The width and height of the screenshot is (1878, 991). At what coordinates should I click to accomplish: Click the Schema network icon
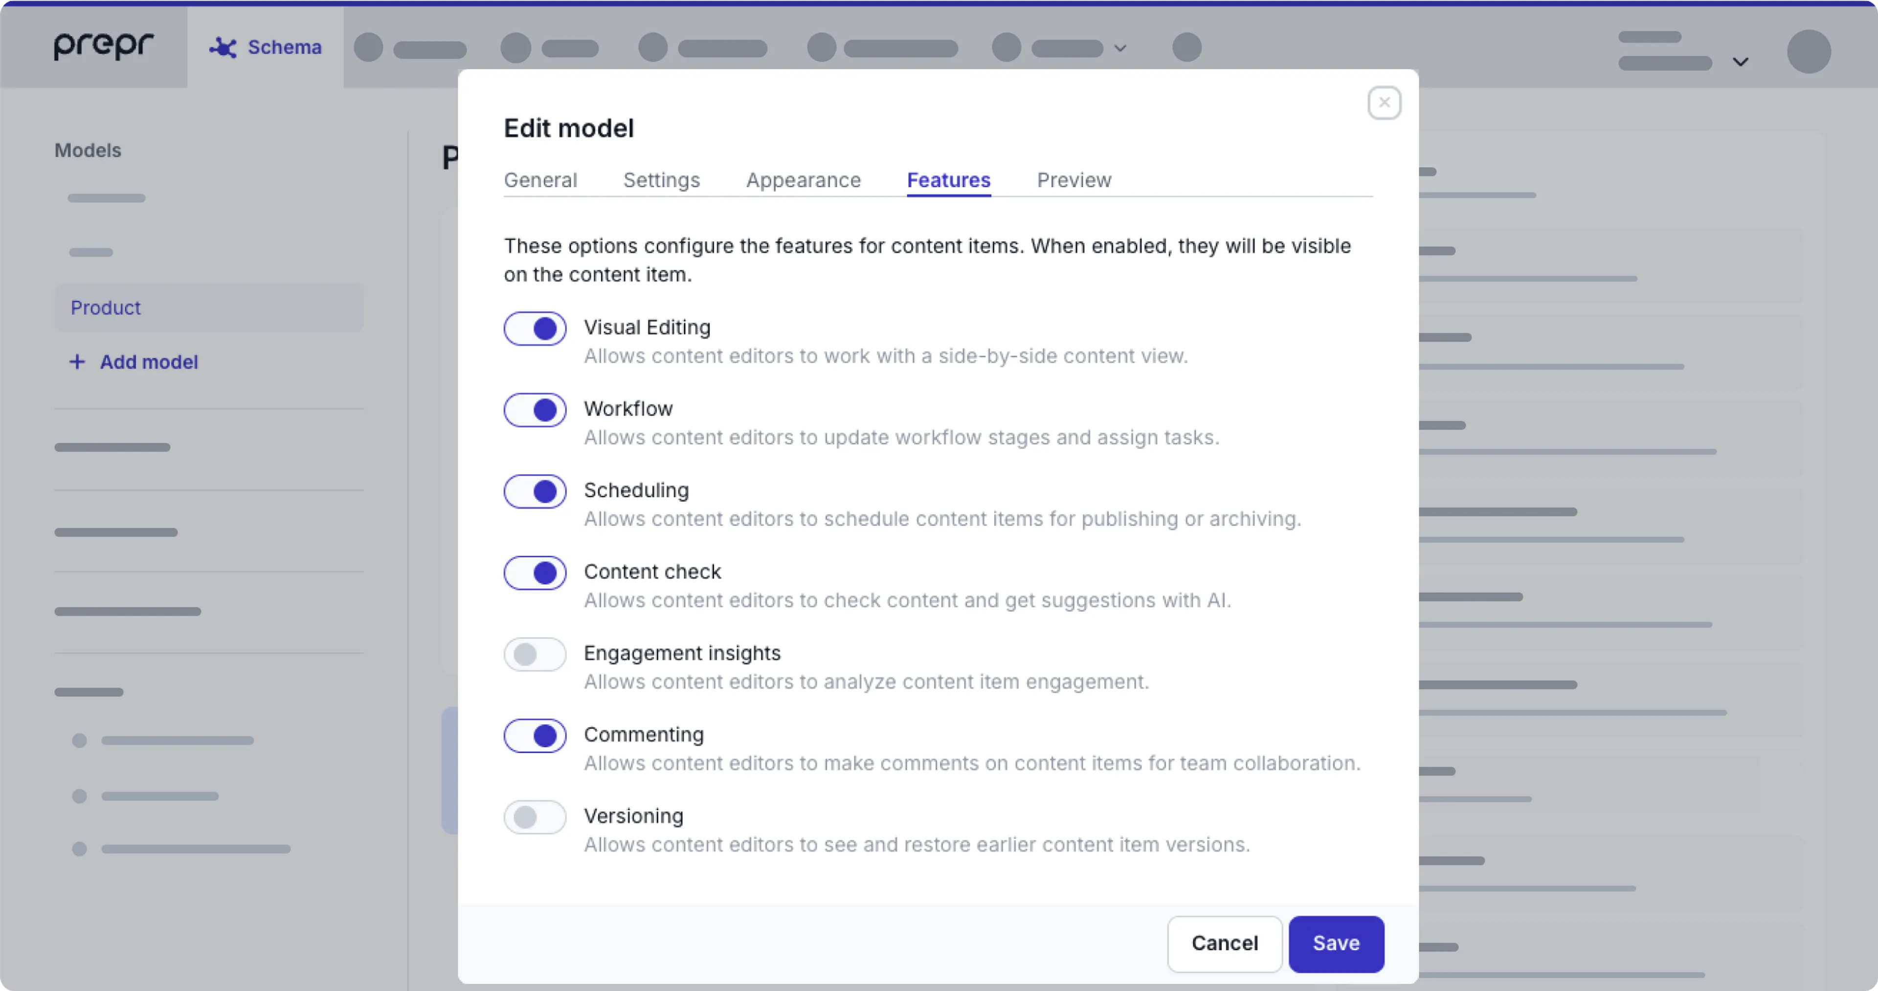(x=223, y=48)
